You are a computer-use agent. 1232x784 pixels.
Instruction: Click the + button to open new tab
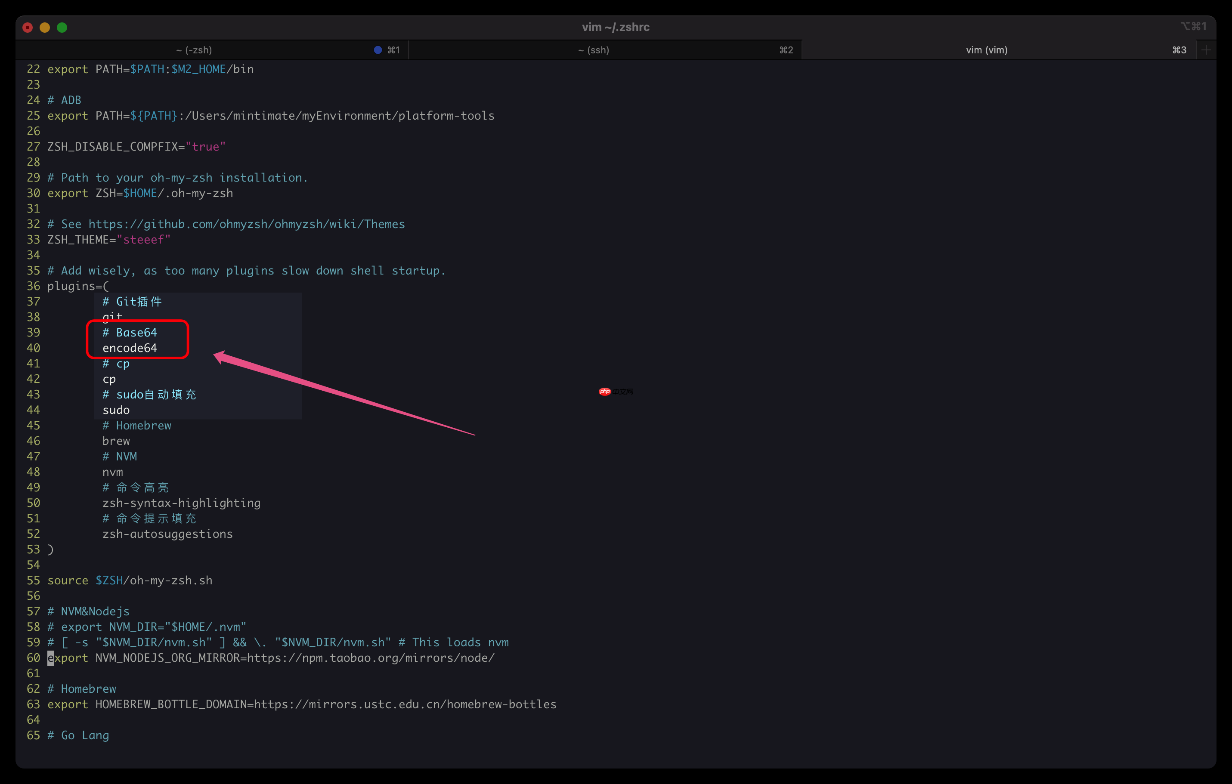point(1206,49)
